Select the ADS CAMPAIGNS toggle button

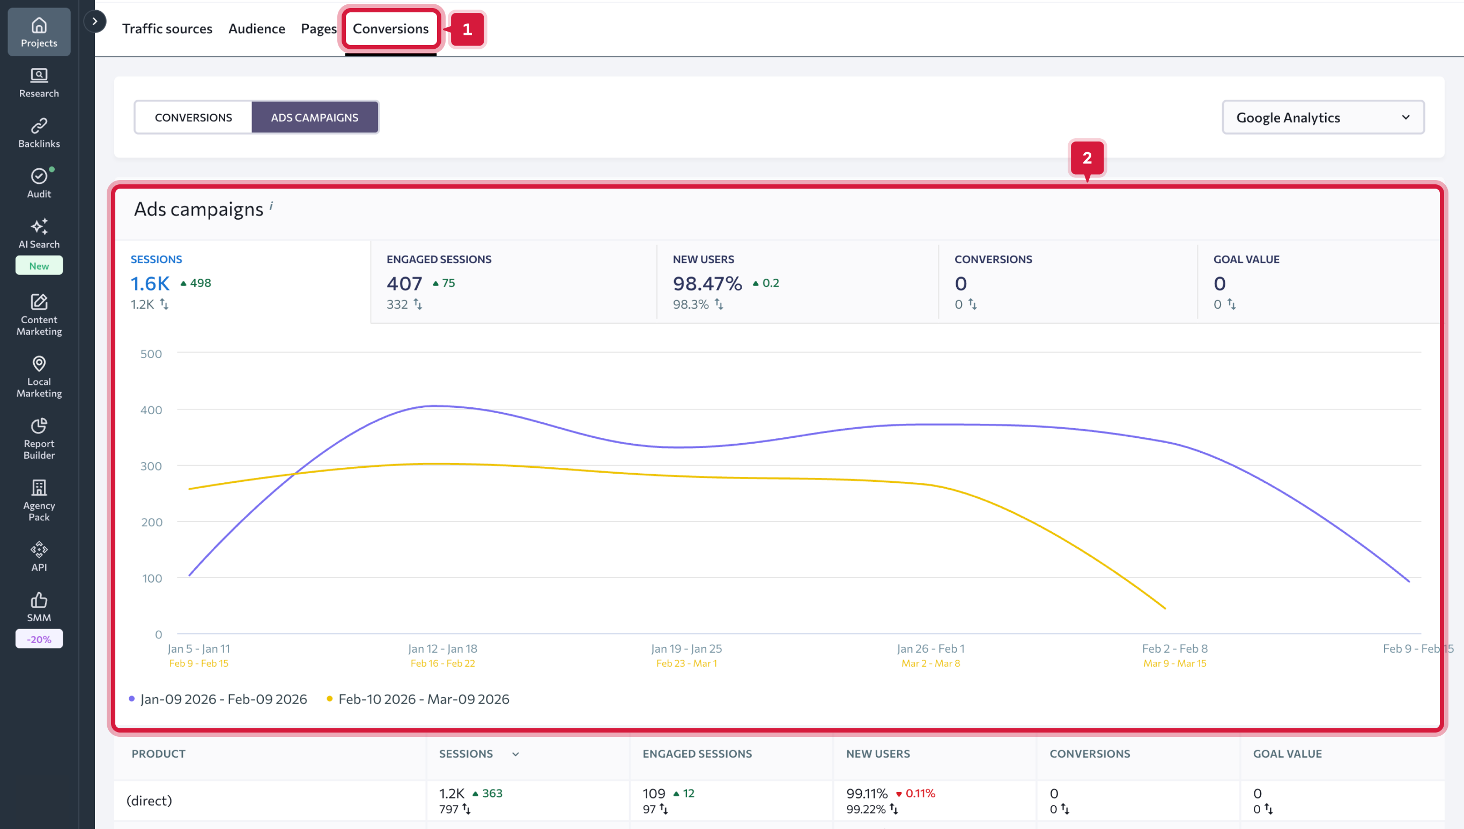click(314, 117)
